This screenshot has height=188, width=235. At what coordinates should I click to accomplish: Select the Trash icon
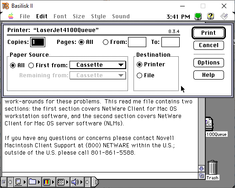pos(213,167)
